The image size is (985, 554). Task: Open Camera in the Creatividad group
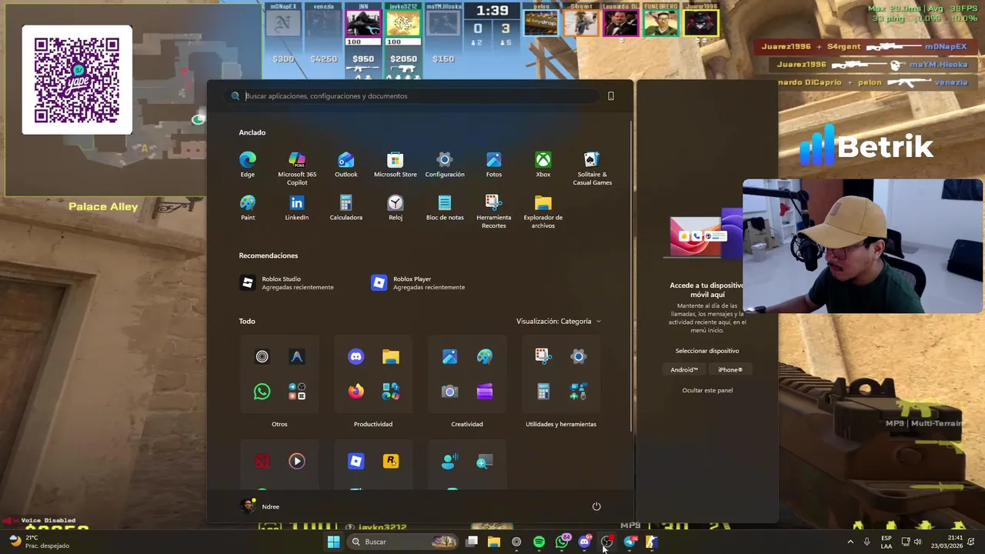coord(449,392)
